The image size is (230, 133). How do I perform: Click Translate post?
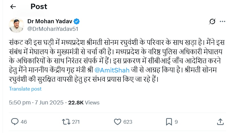coord(25,89)
